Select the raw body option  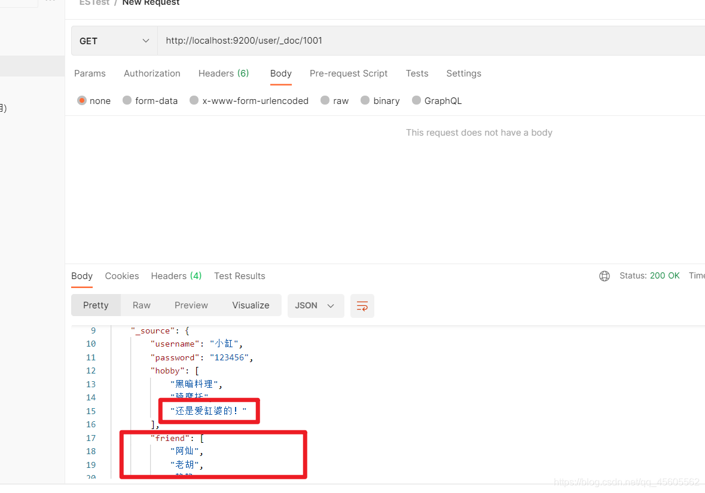(x=334, y=100)
